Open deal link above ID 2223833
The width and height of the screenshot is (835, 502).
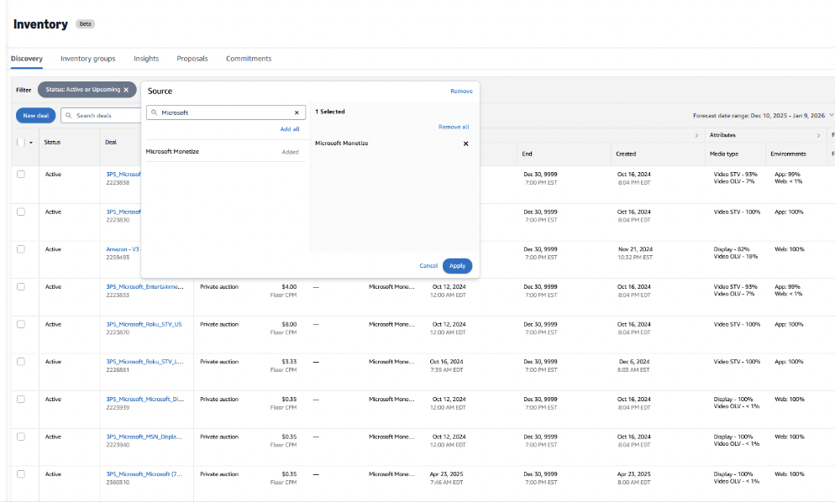[144, 286]
